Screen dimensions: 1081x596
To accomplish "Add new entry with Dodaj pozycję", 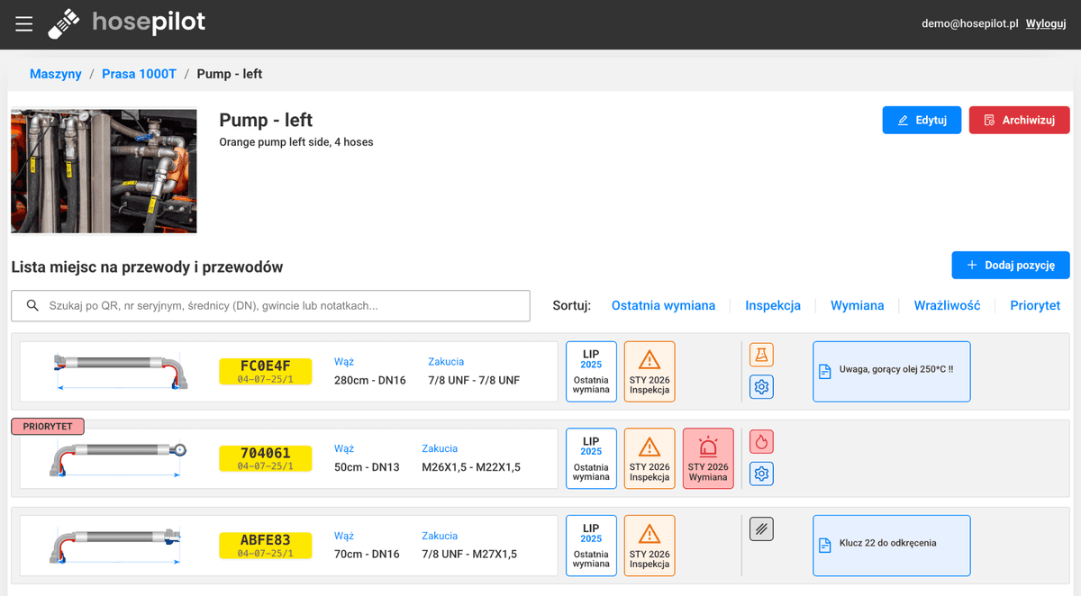I will click(1010, 265).
